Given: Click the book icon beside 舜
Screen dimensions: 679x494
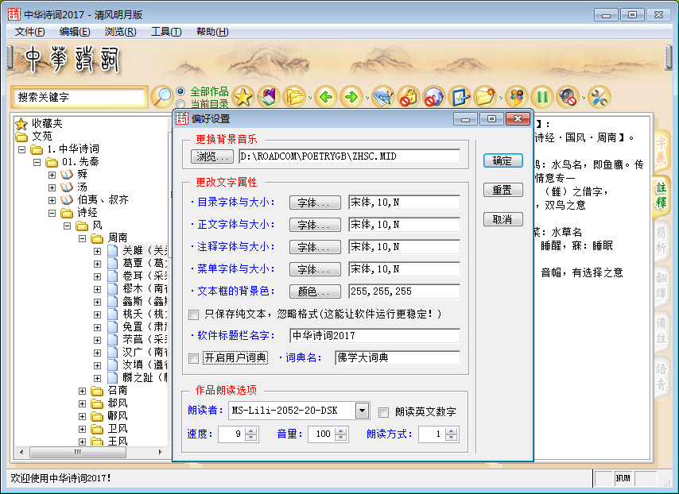Looking at the screenshot, I should pyautogui.click(x=66, y=174).
